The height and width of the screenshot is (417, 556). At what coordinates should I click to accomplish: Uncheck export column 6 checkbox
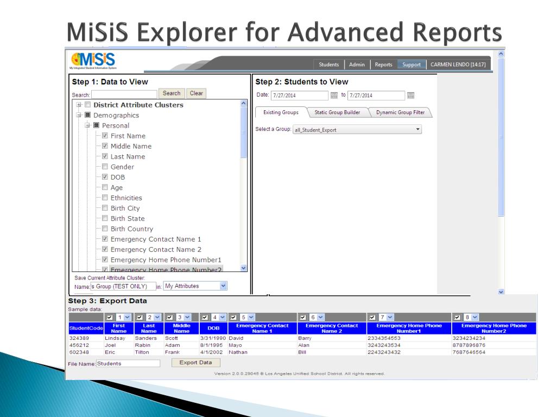303,317
